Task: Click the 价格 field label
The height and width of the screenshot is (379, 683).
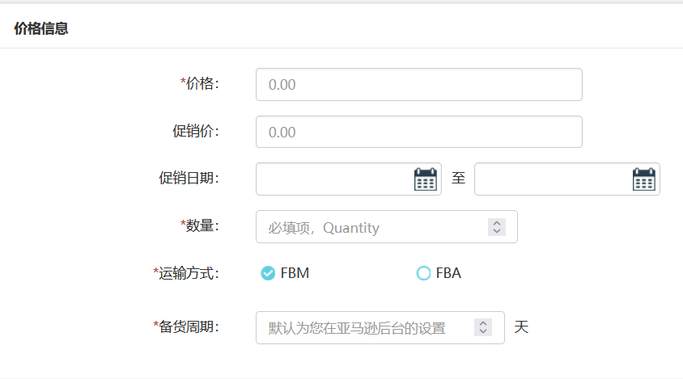Action: pos(200,83)
